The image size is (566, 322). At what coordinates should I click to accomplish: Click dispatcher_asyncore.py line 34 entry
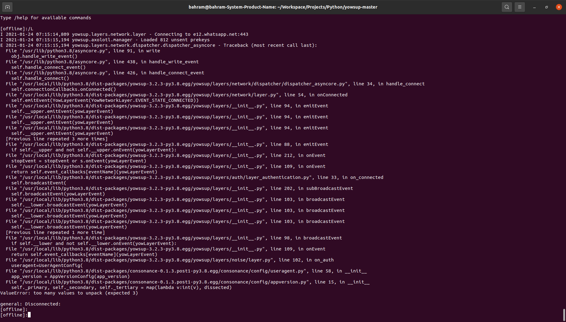pyautogui.click(x=215, y=84)
